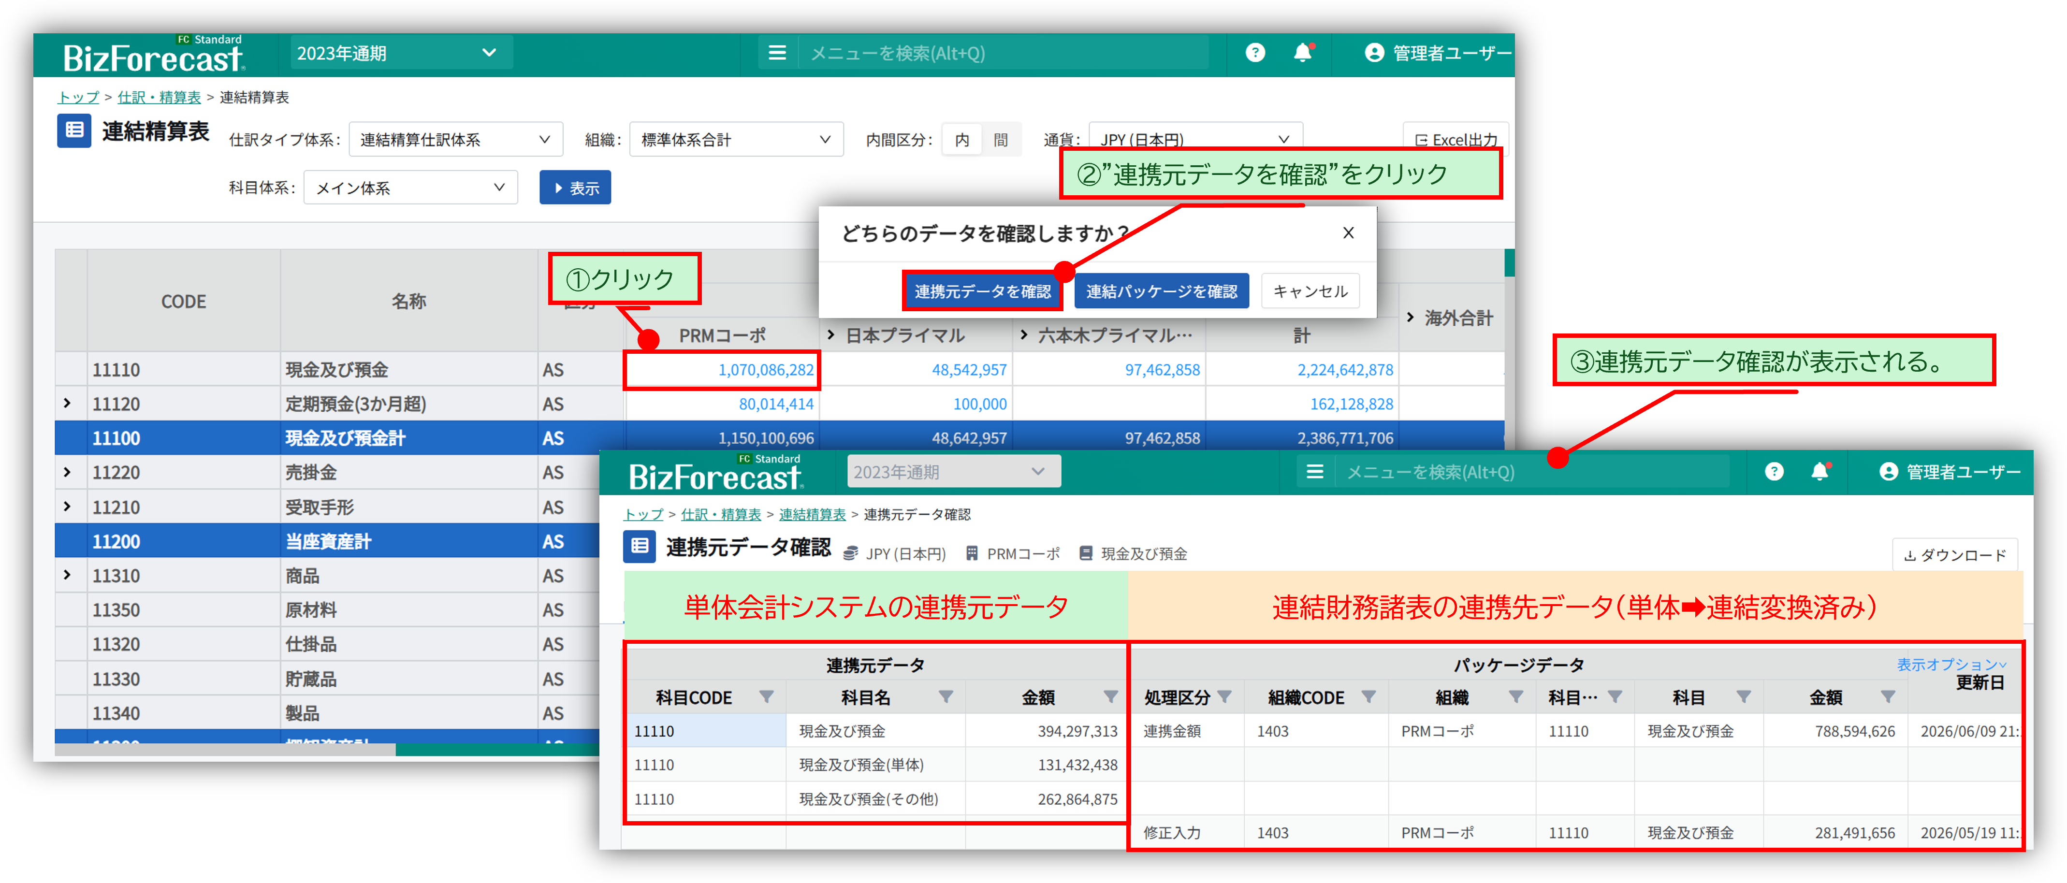The width and height of the screenshot is (2067, 883).
Task: Click 仕訳・精算表 breadcrumb in front window
Action: (721, 514)
